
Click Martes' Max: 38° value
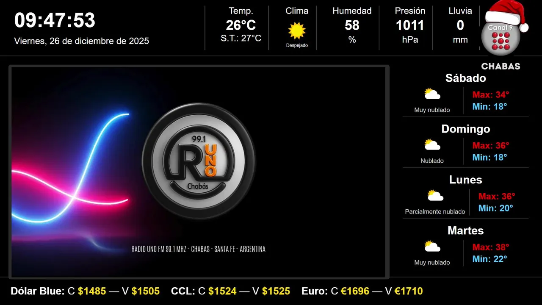[x=491, y=247]
